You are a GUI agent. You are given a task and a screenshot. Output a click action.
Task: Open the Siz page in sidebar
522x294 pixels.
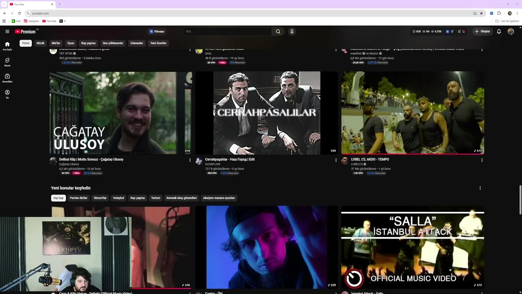(x=7, y=94)
